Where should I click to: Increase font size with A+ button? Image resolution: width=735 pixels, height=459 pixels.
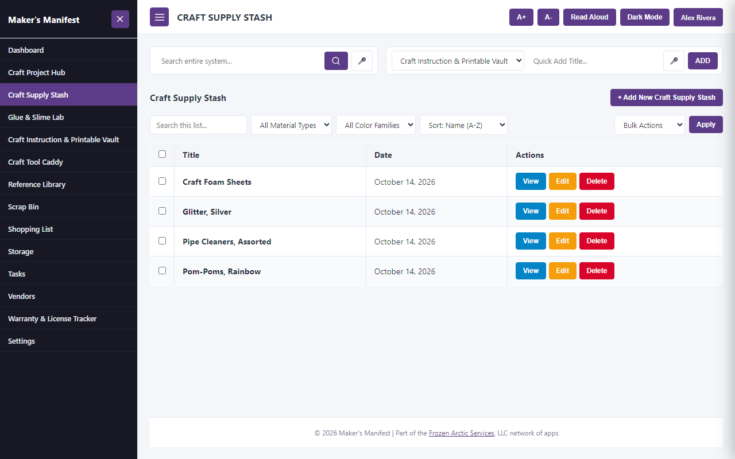tap(521, 17)
